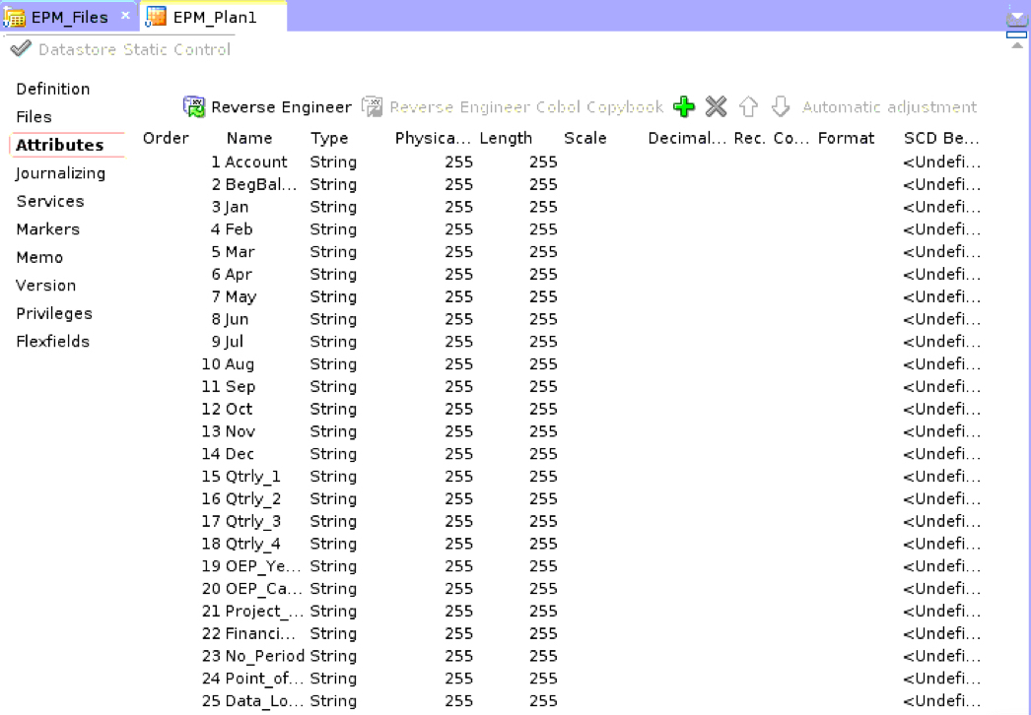1031x715 pixels.
Task: Open the Definition section
Action: [x=53, y=89]
